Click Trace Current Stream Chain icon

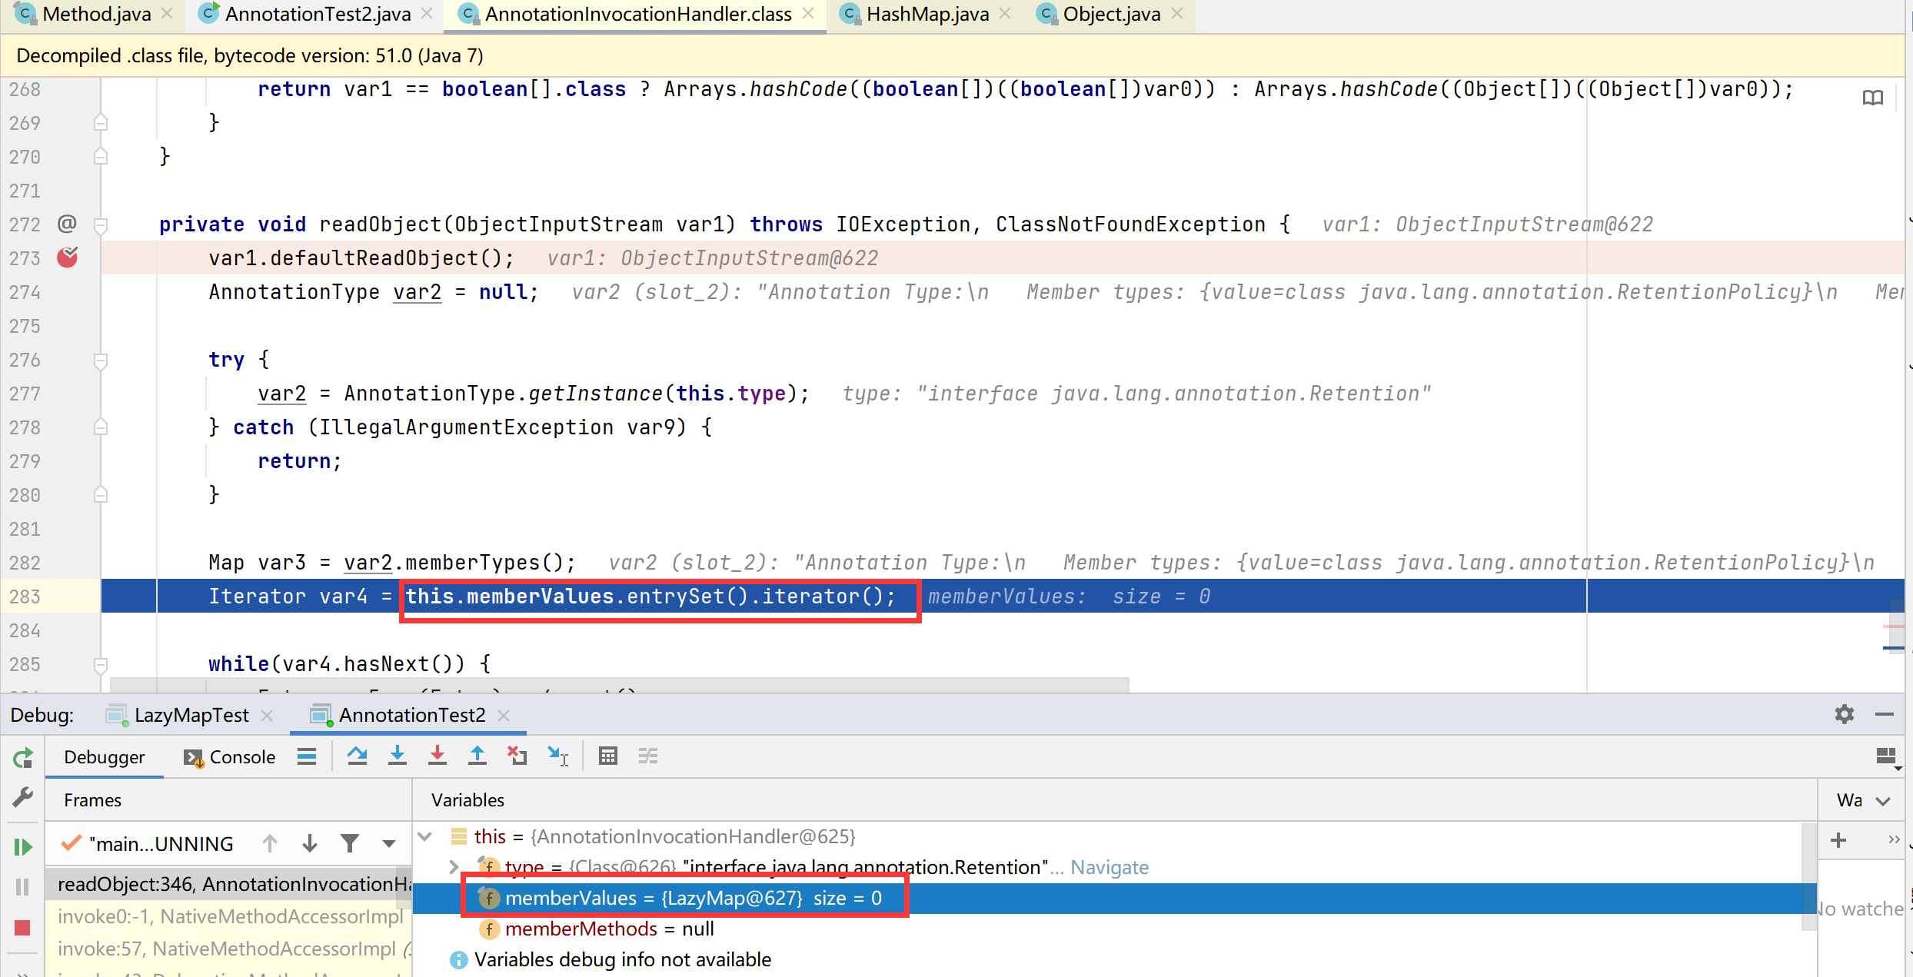[648, 756]
